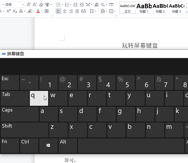The width and height of the screenshot is (188, 163).
Task: Toggle Ctrl key on screen keyboard
Action: click(29, 146)
